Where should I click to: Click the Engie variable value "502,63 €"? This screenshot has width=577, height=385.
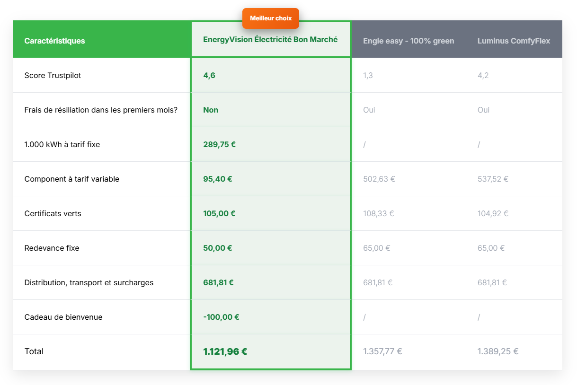click(379, 179)
